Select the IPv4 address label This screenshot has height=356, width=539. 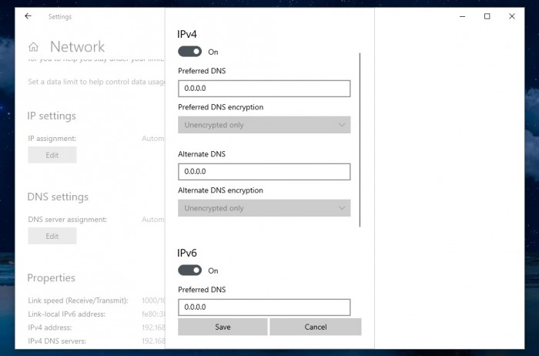tap(50, 327)
